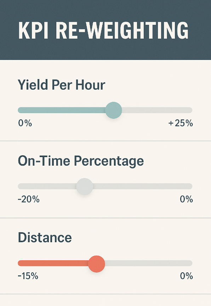Select the 0% minimum label under Yield Per Hour
This screenshot has width=211, height=306.
point(25,123)
